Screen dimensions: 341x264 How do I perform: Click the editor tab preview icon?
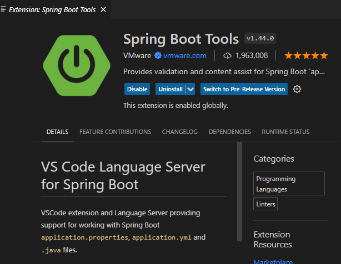pyautogui.click(x=3, y=9)
